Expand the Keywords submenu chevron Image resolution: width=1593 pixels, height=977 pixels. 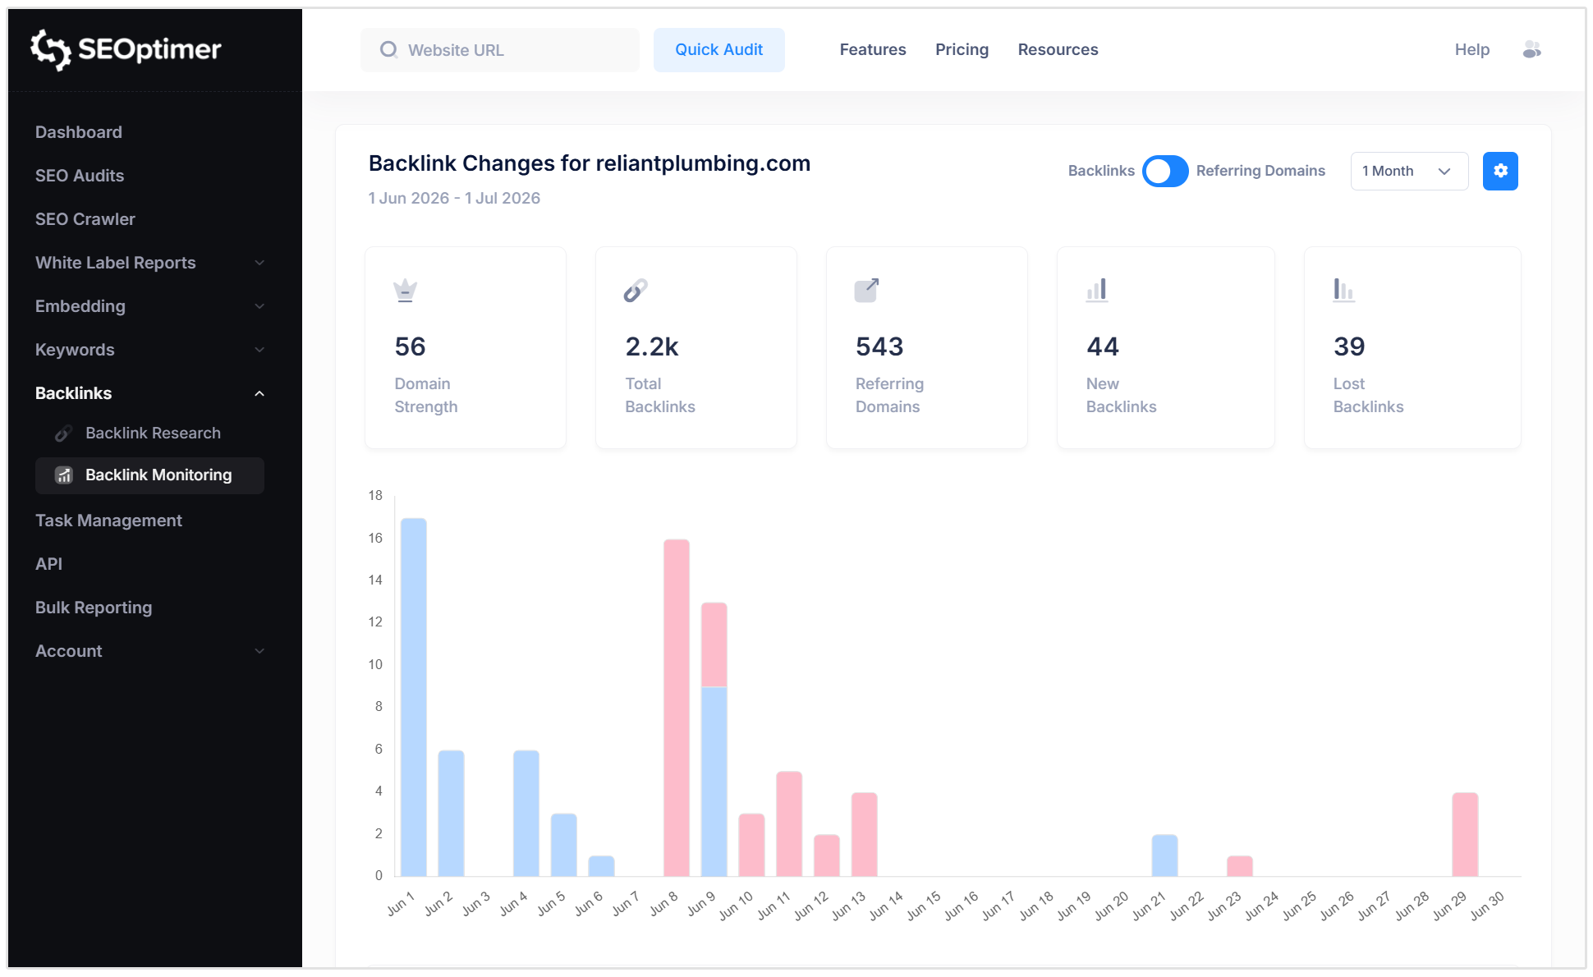(259, 350)
